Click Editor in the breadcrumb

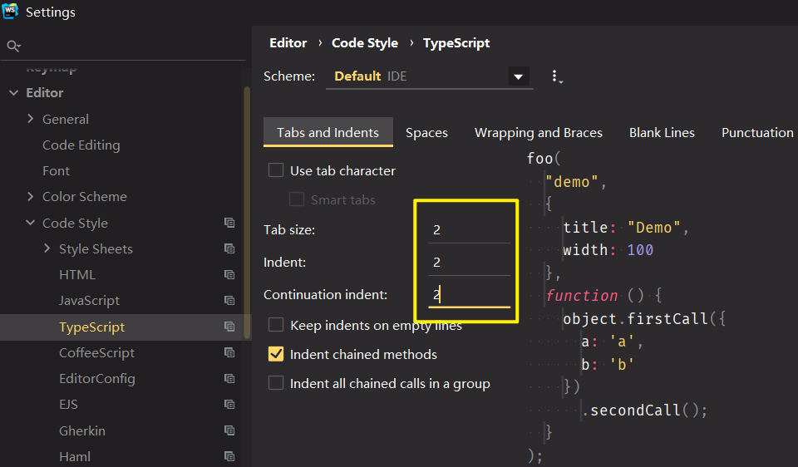pyautogui.click(x=288, y=43)
